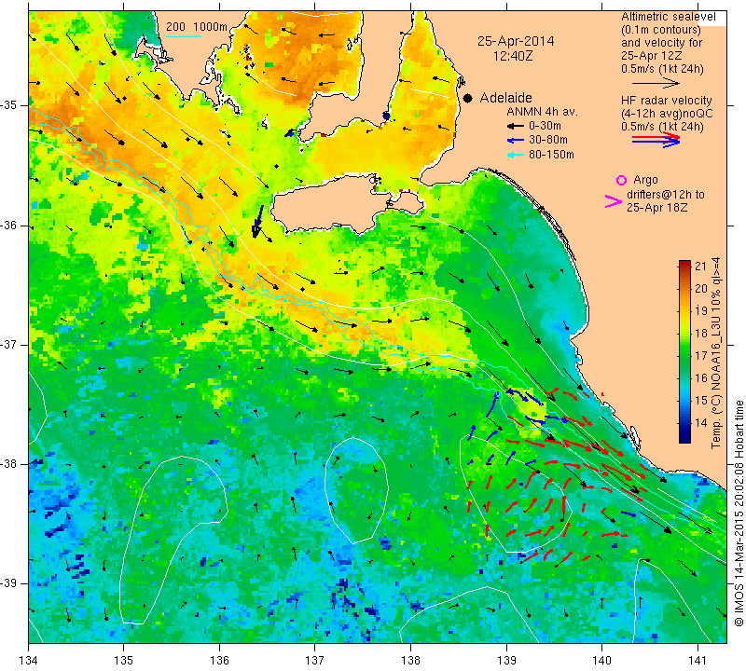Click colorbar tick label 20
Screen dimensions: 746x671
point(701,288)
